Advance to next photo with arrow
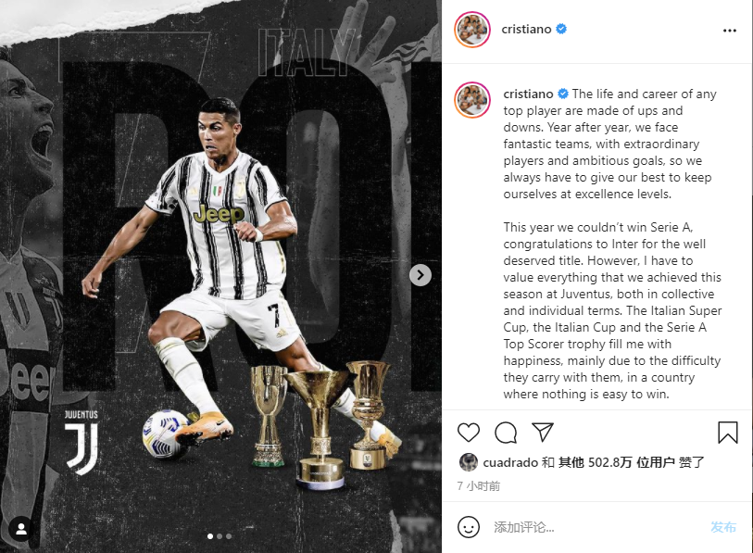This screenshot has width=753, height=553. point(420,275)
